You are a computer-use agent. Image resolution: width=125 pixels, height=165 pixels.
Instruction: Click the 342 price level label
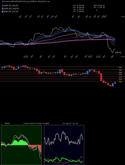120,67
